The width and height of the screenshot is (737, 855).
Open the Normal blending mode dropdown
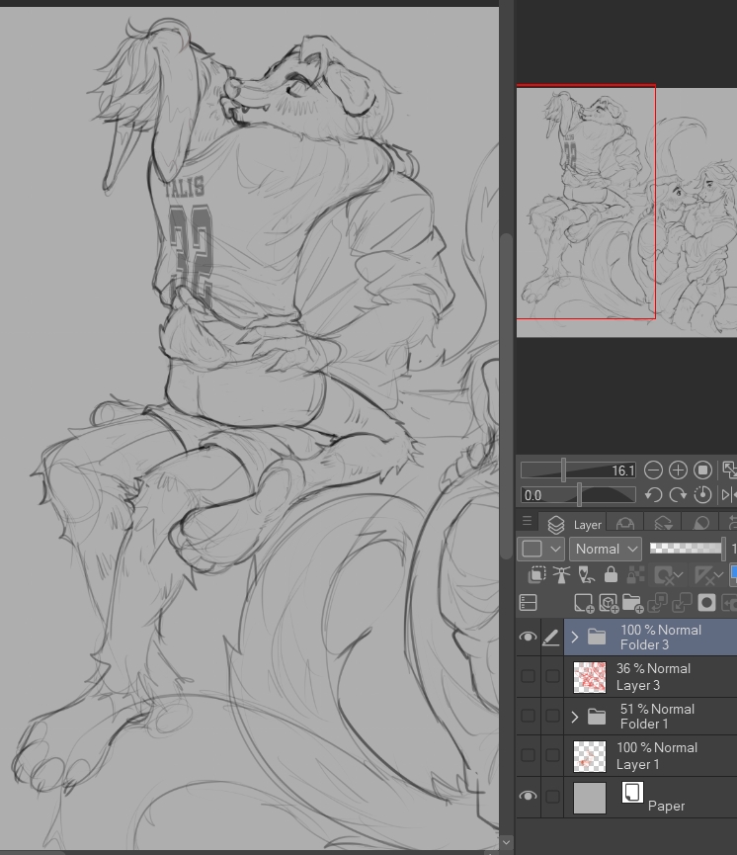(x=606, y=549)
